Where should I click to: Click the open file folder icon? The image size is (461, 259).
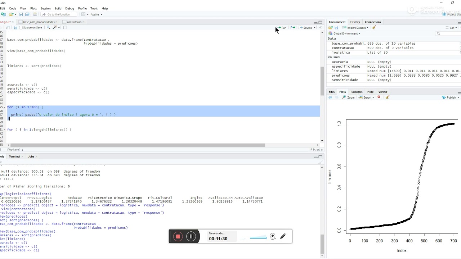click(11, 14)
